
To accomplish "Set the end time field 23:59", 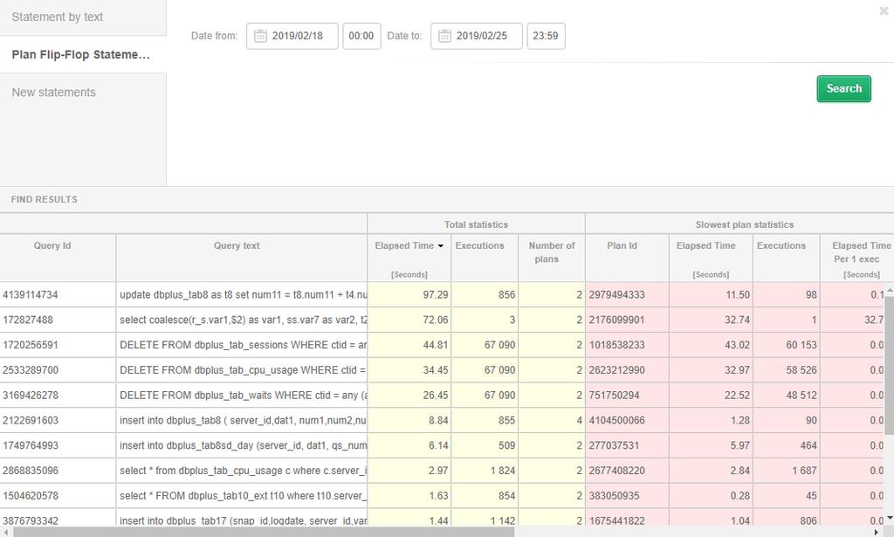I will (546, 36).
